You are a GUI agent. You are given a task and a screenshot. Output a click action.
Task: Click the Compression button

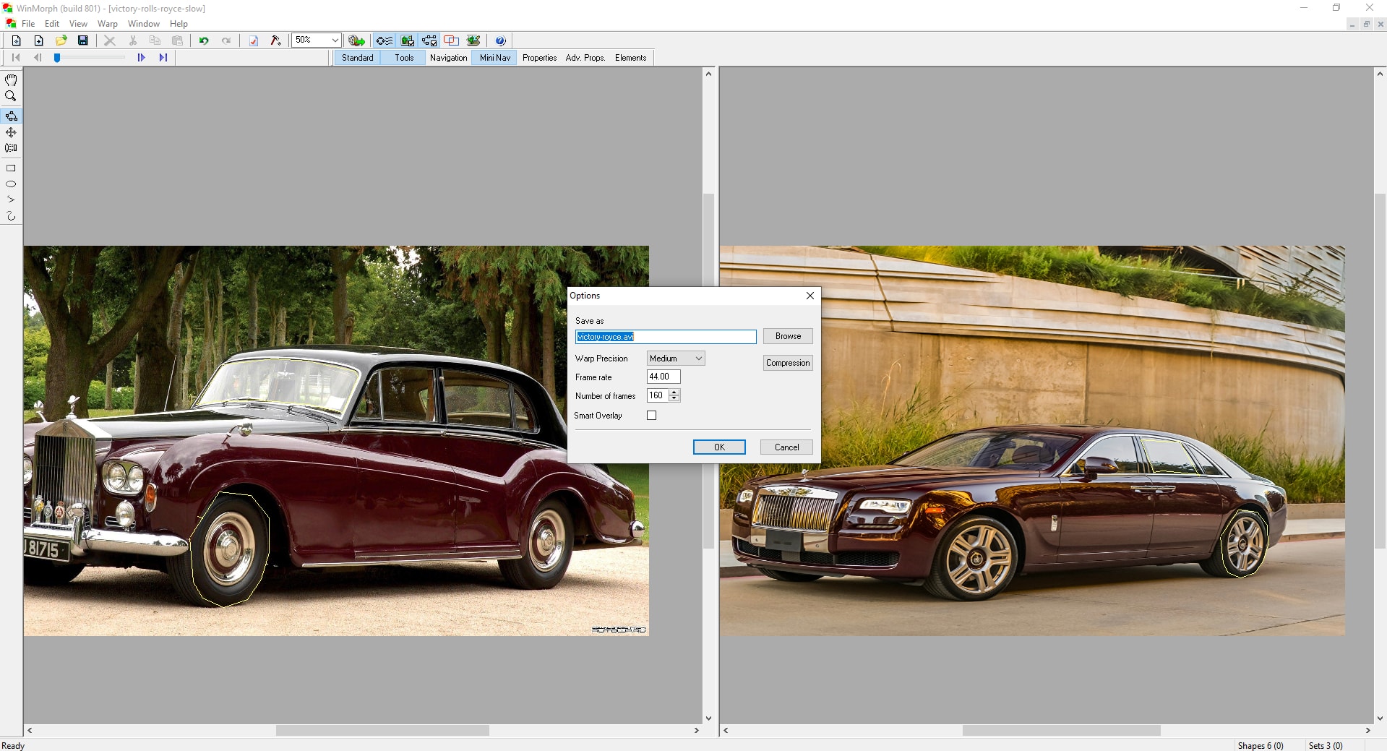coord(787,363)
